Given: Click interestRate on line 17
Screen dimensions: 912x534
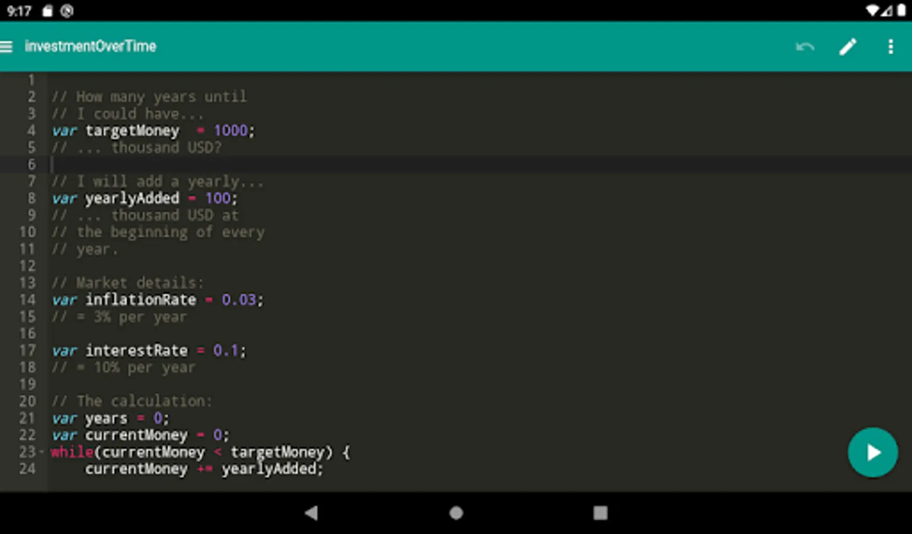Looking at the screenshot, I should pos(137,351).
